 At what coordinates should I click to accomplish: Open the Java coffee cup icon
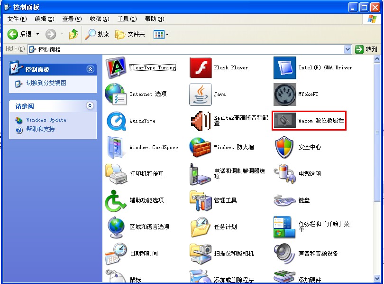click(x=201, y=94)
